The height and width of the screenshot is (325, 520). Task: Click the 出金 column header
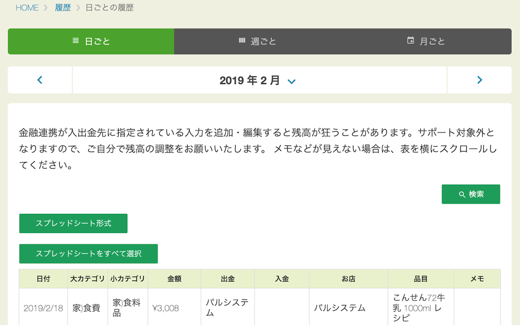tap(228, 279)
